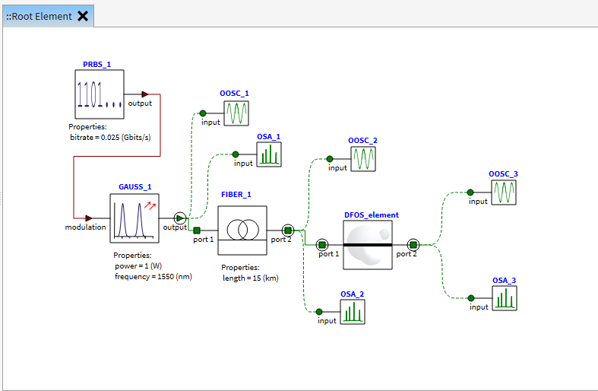Select the FIBER_1 element block
598x391 pixels.
242,230
